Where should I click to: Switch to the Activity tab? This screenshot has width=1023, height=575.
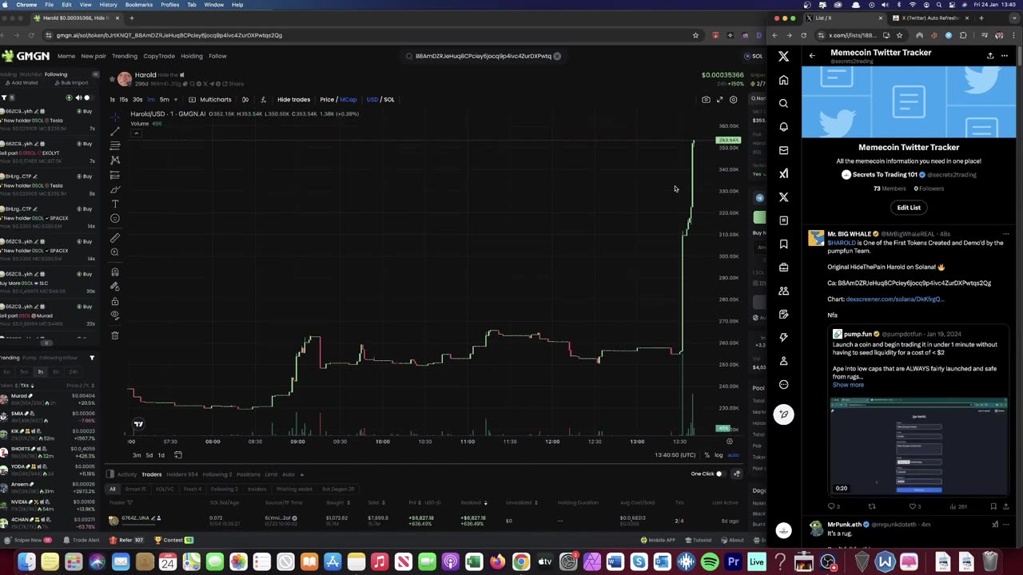coord(127,474)
